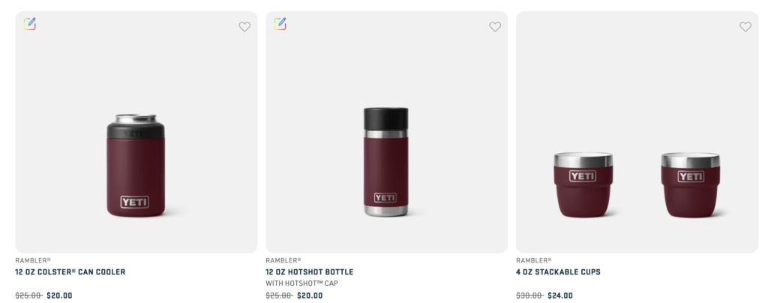Favorite the Hotshot Bottle with heart icon
The height and width of the screenshot is (303, 768).
[495, 27]
